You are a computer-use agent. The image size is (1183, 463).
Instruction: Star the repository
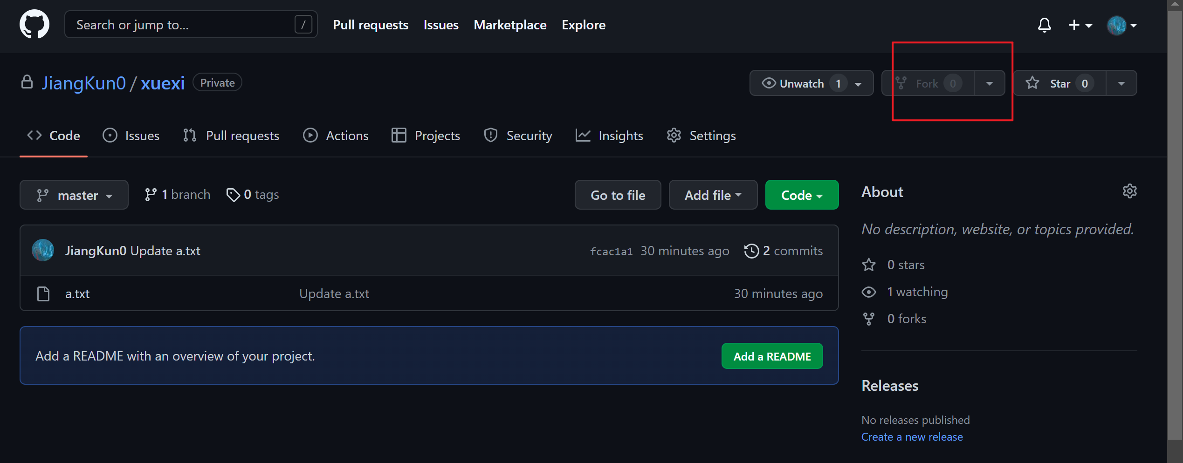(1059, 83)
